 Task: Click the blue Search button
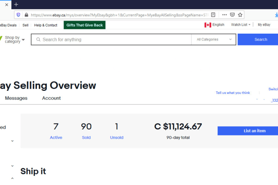coord(258,40)
